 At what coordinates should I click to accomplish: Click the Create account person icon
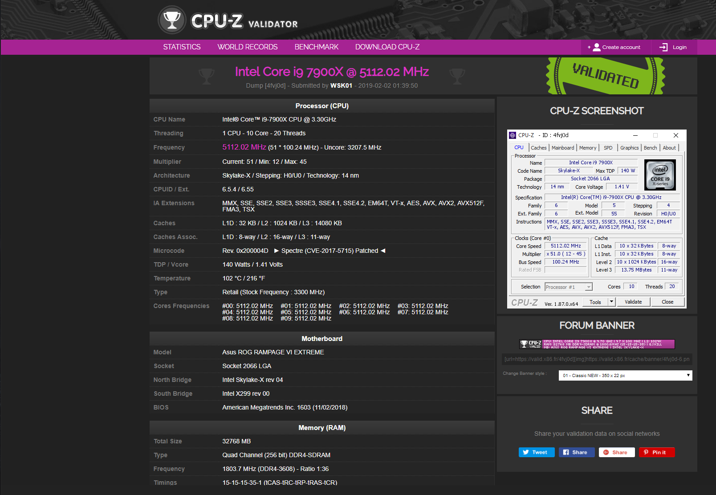coord(597,47)
